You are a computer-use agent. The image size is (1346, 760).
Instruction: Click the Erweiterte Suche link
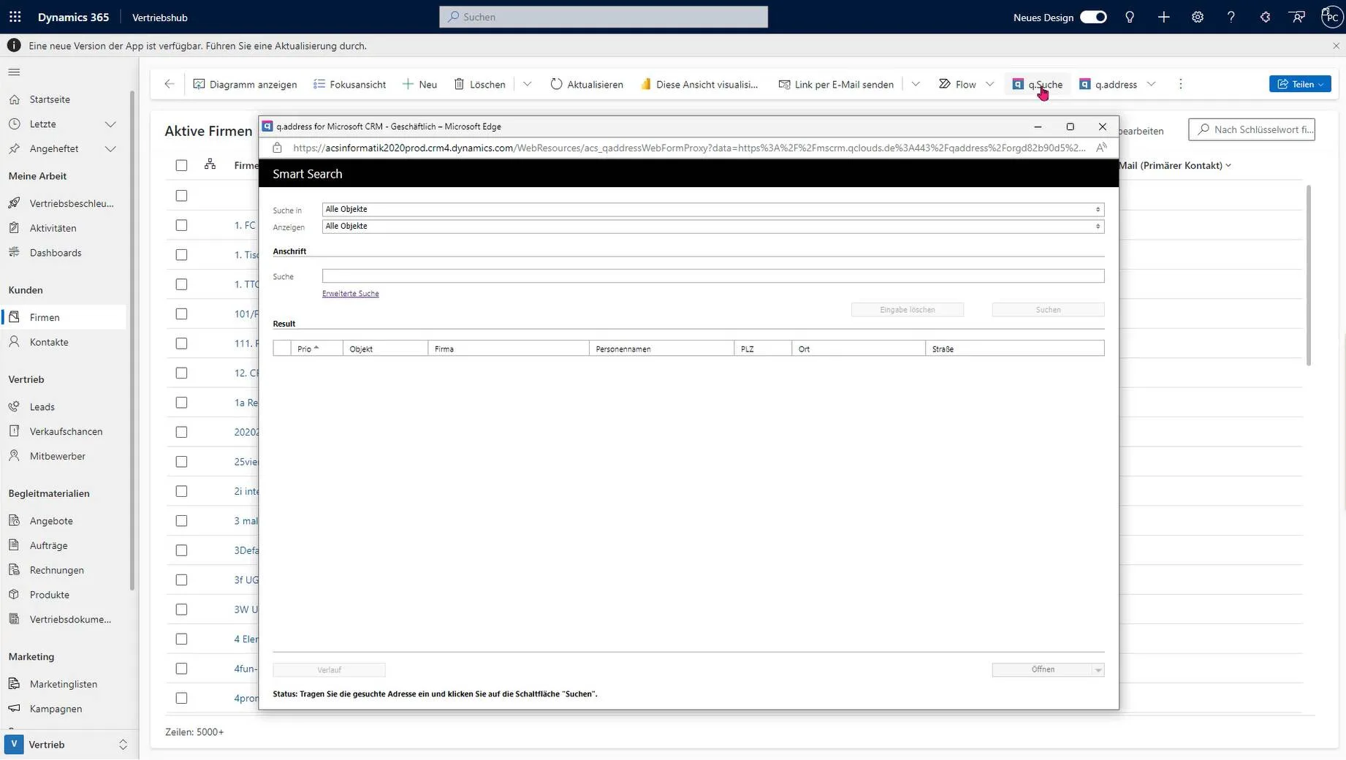pos(351,294)
